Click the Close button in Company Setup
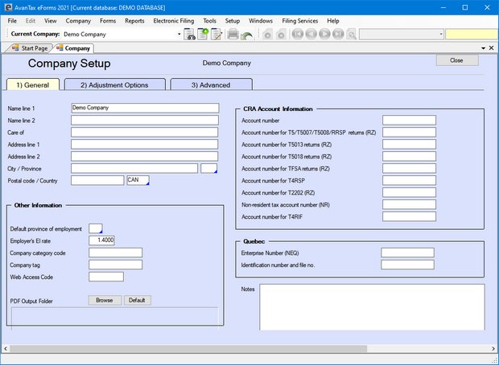 point(456,60)
